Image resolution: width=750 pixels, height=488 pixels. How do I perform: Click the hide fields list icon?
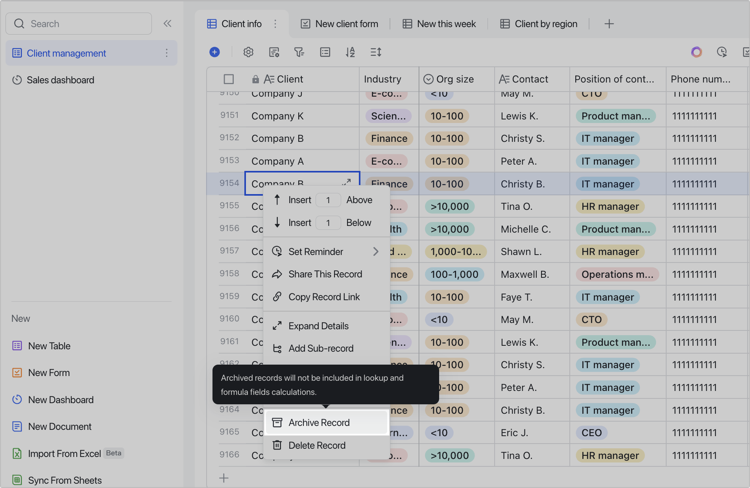tap(325, 52)
